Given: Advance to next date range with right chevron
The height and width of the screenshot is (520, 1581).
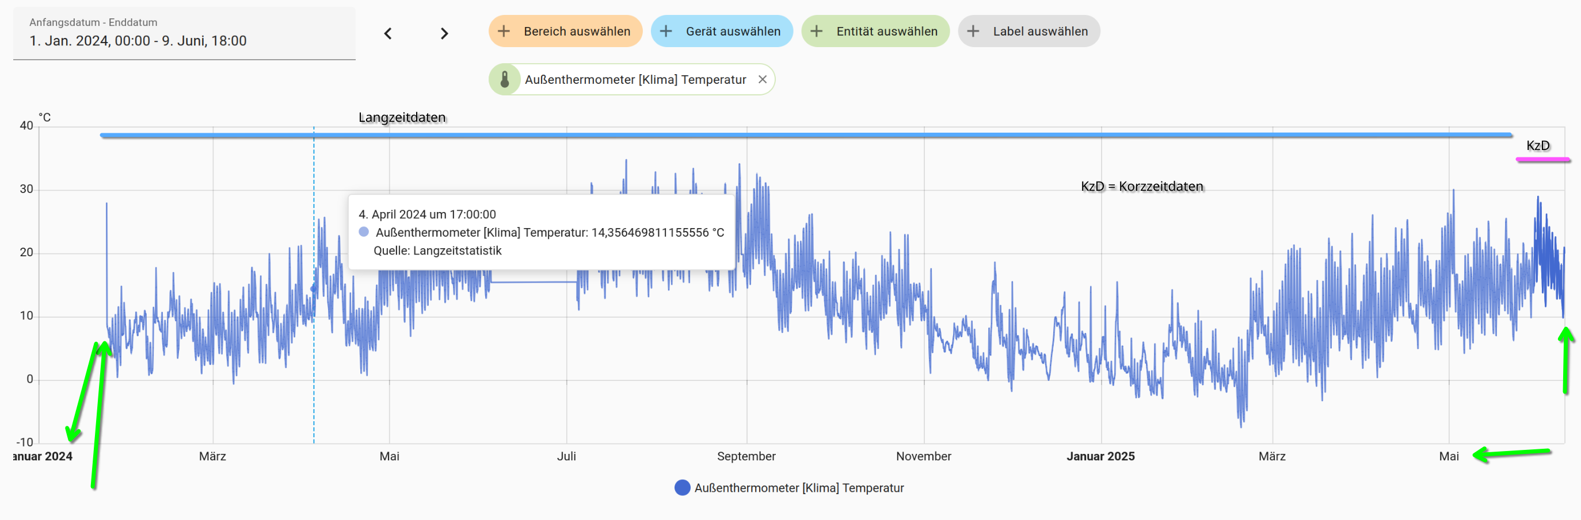Looking at the screenshot, I should click(444, 34).
